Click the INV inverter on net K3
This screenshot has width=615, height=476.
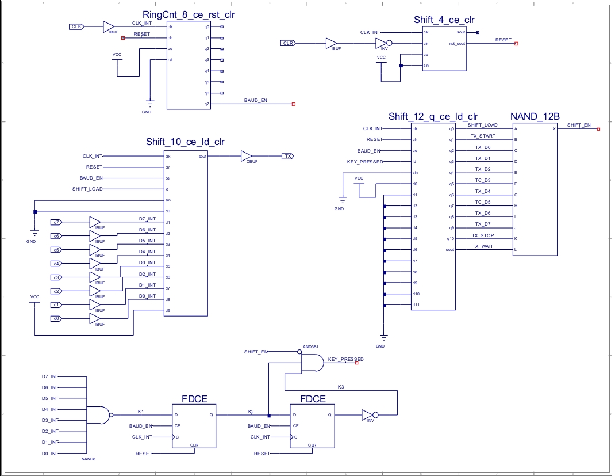coord(369,414)
